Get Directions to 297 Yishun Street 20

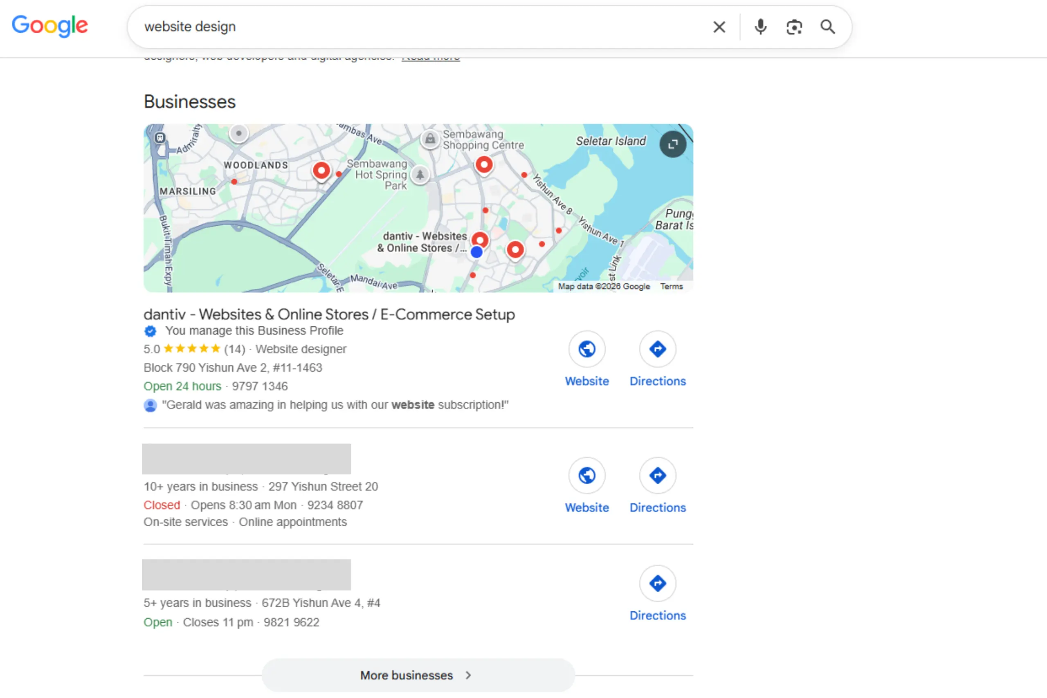(658, 476)
